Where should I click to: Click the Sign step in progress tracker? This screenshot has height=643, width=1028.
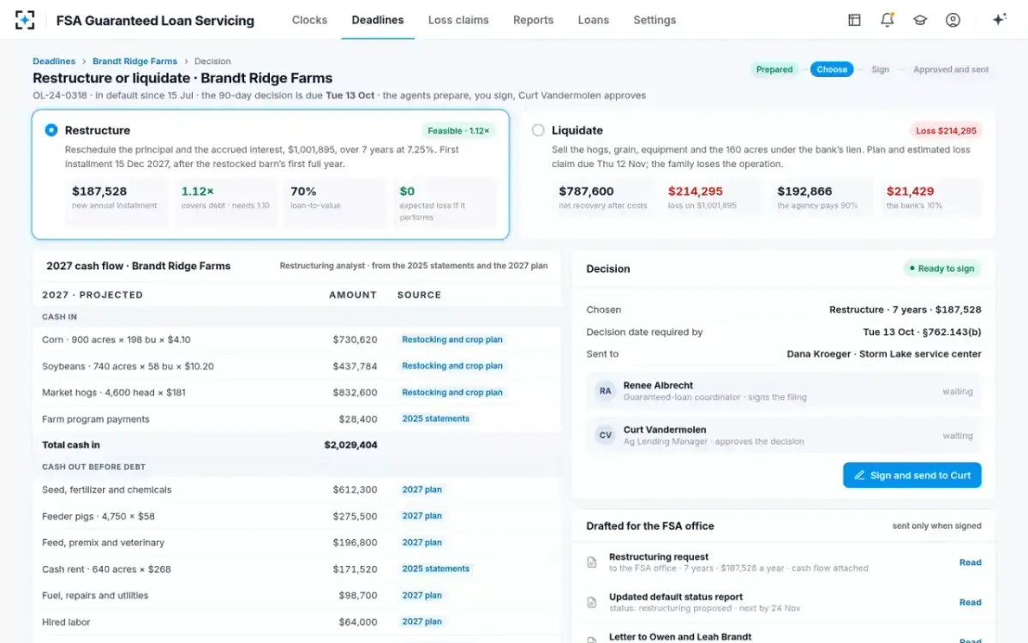pos(881,69)
